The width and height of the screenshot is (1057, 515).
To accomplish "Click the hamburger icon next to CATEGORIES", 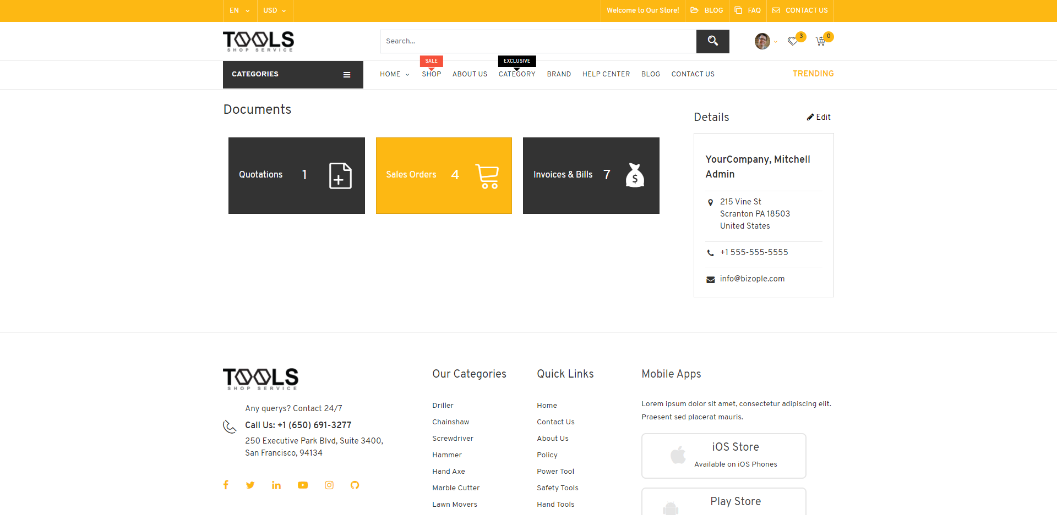I will 347,74.
